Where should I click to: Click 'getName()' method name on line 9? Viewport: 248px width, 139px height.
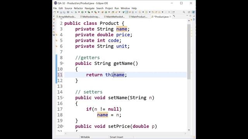126,63
